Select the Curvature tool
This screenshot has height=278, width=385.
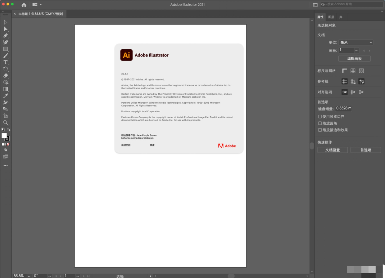pos(6,42)
